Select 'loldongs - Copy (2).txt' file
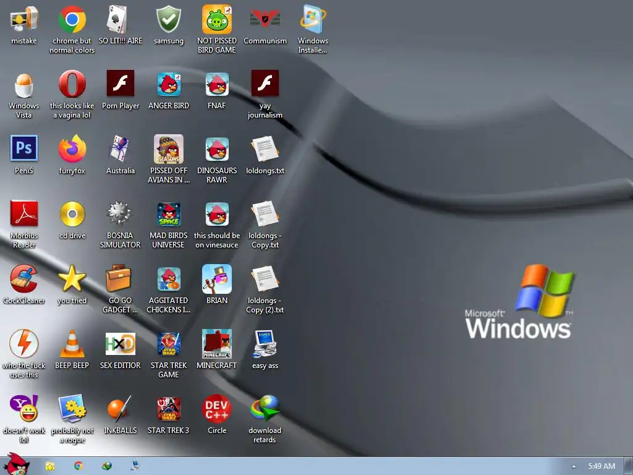The height and width of the screenshot is (475, 633). [265, 279]
